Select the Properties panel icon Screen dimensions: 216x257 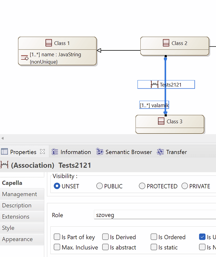(4, 152)
